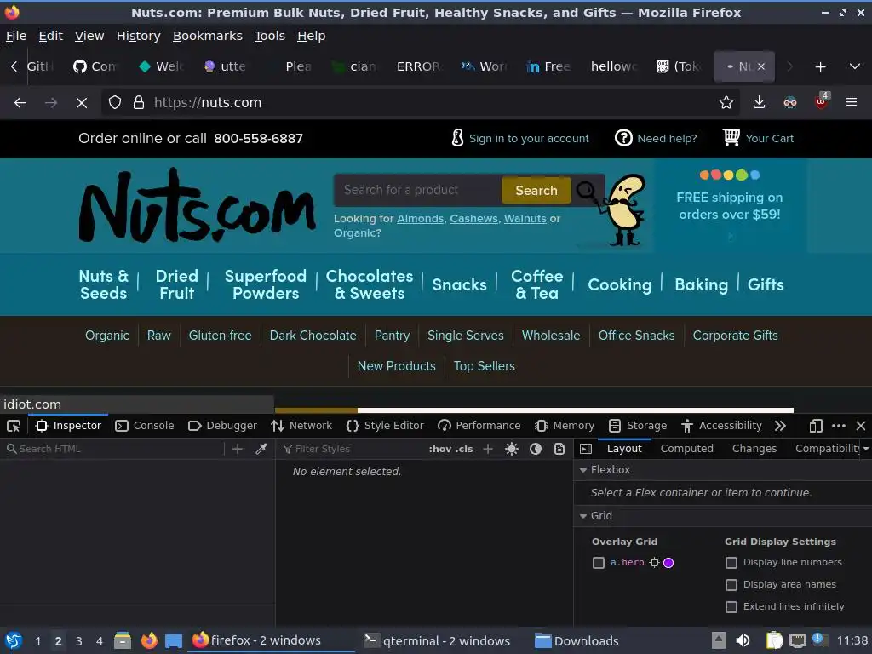
Task: Open the Firefox downloads panel
Action: (759, 102)
